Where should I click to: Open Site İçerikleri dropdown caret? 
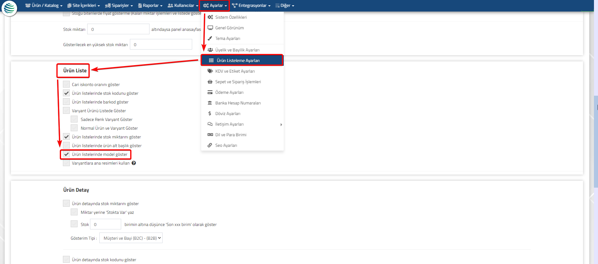(99, 6)
